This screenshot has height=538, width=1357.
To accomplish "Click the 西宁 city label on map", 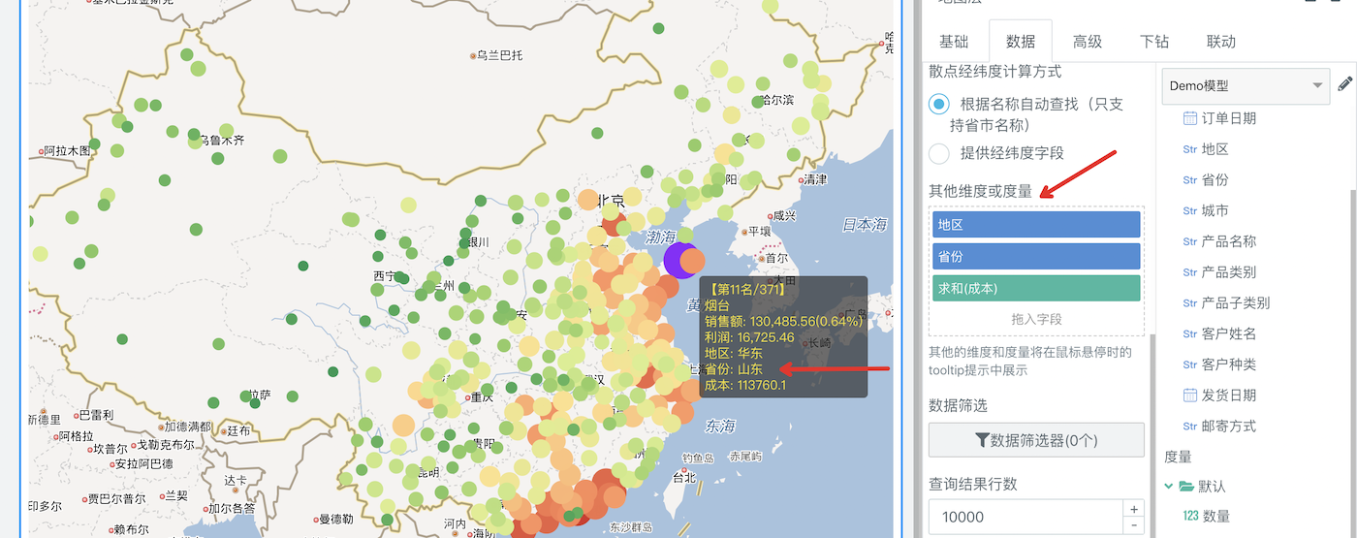I will pos(386,276).
